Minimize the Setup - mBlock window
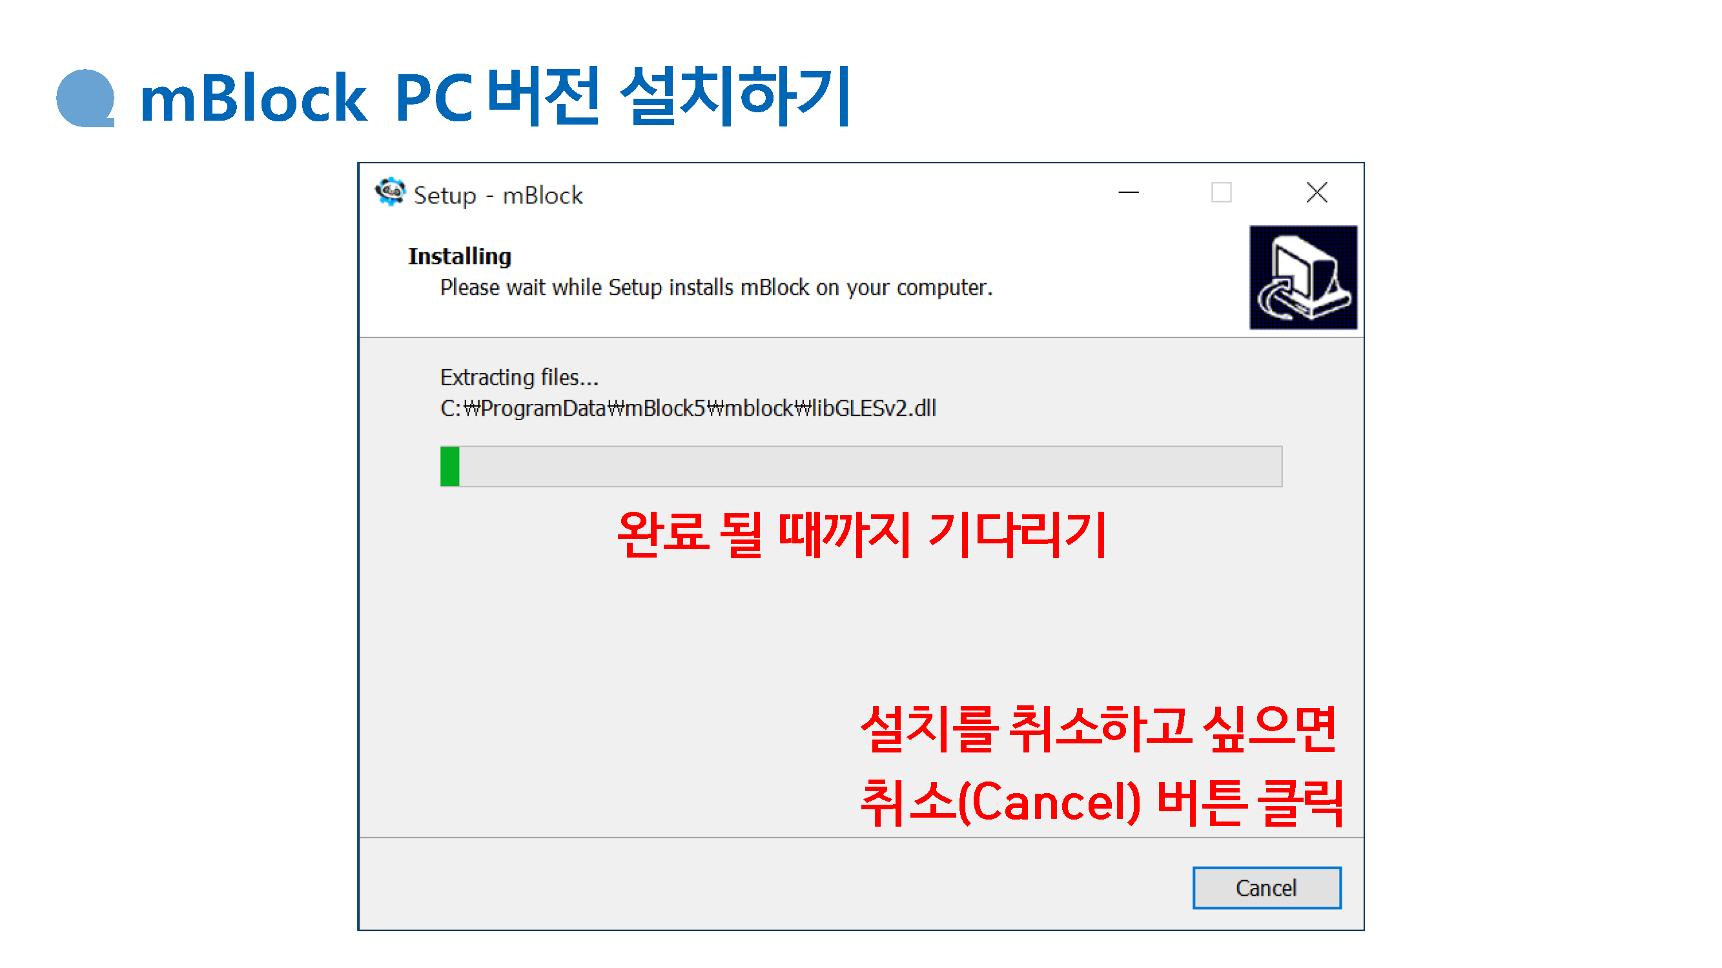The width and height of the screenshot is (1722, 968). click(x=1129, y=193)
